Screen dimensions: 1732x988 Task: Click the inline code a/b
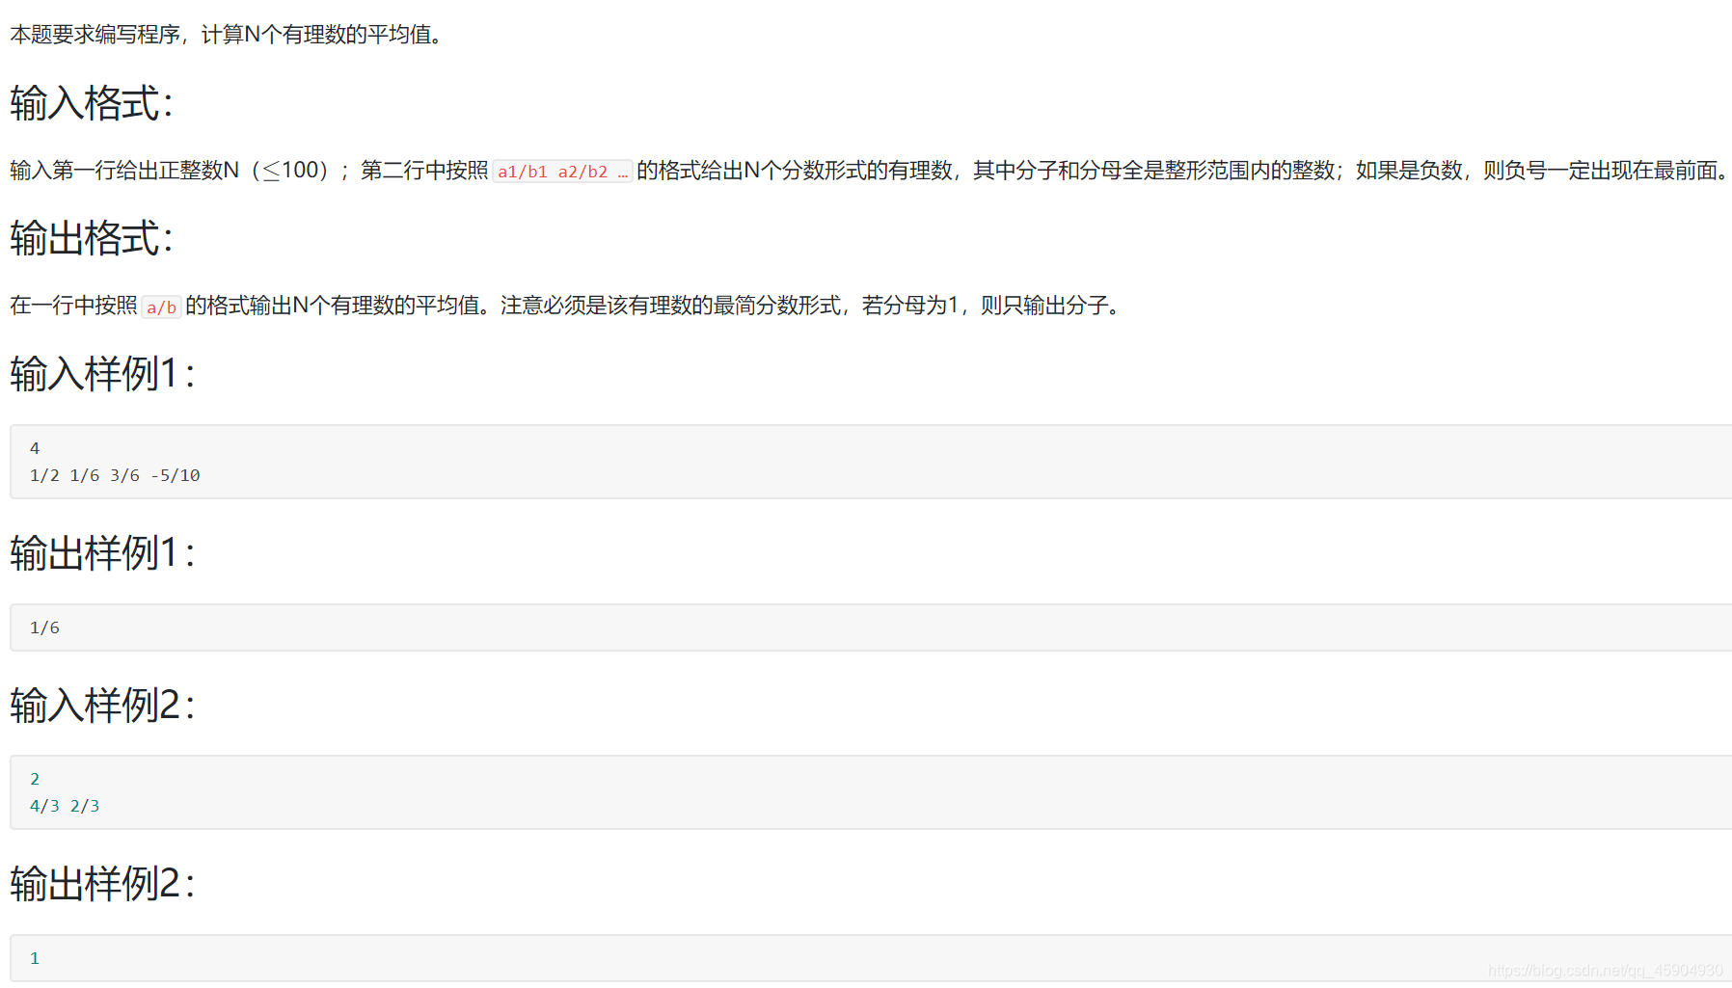tap(161, 307)
